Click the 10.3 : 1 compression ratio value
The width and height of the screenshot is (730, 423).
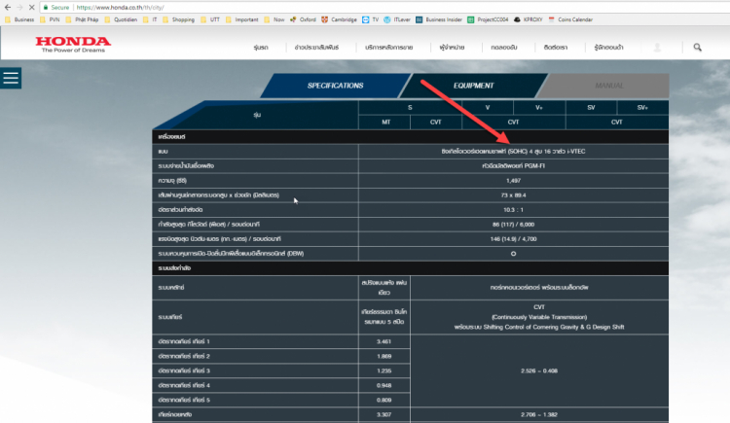[513, 210]
